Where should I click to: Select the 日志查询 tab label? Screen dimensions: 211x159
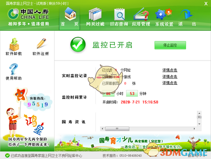click(x=119, y=24)
